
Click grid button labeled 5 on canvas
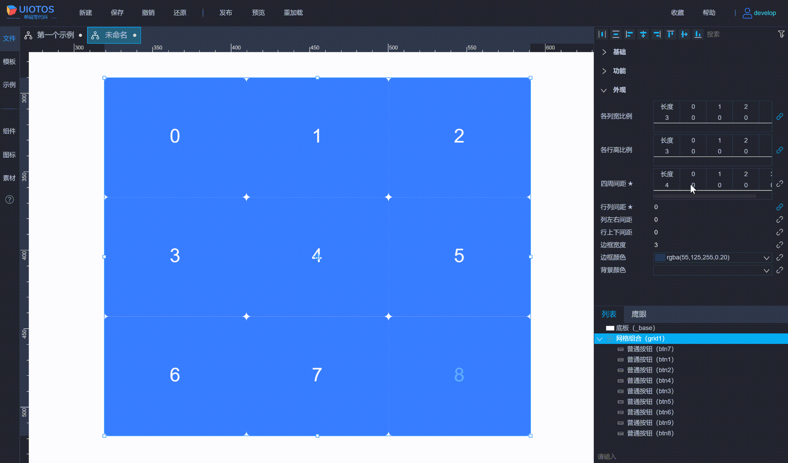[459, 256]
